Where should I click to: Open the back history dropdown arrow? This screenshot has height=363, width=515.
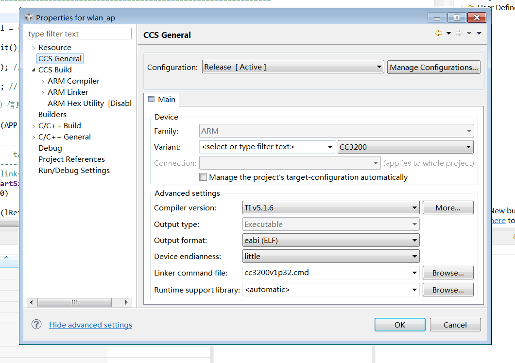(448, 34)
